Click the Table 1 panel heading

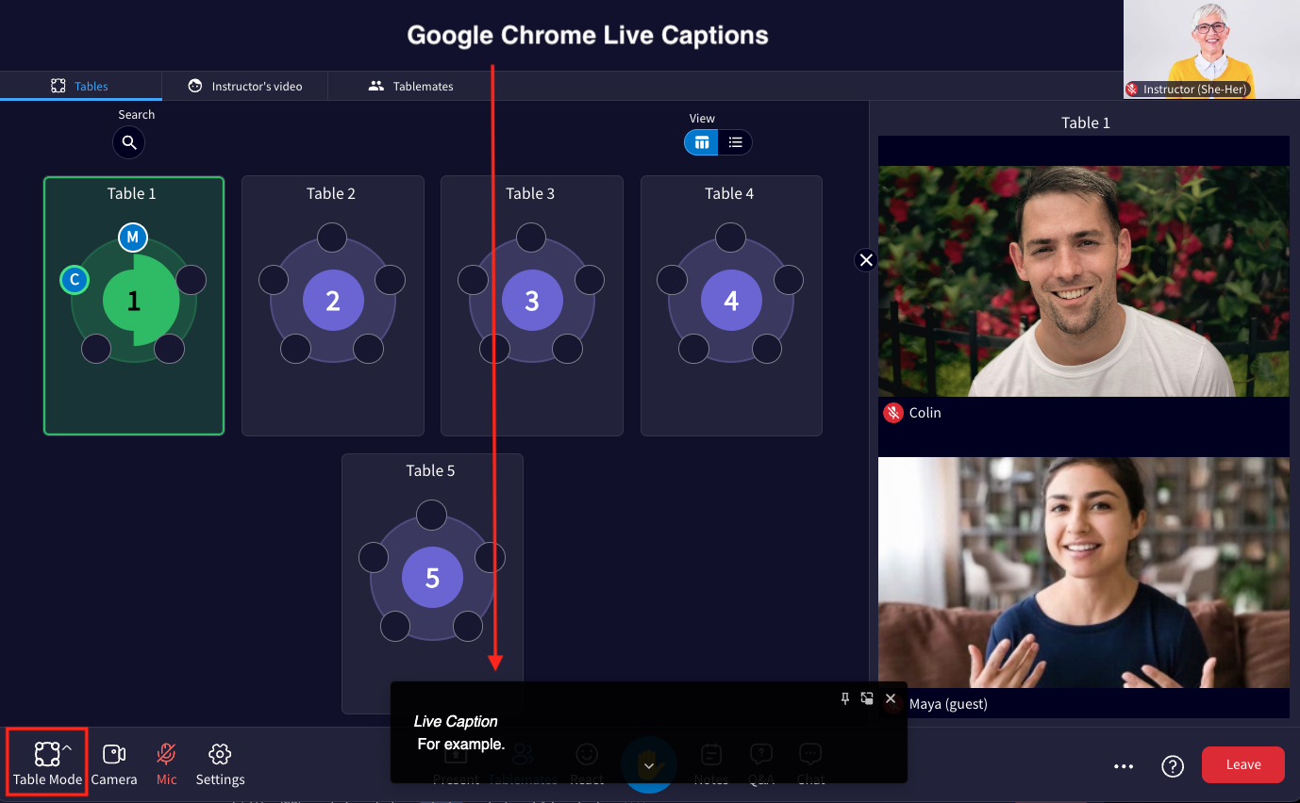(1086, 123)
